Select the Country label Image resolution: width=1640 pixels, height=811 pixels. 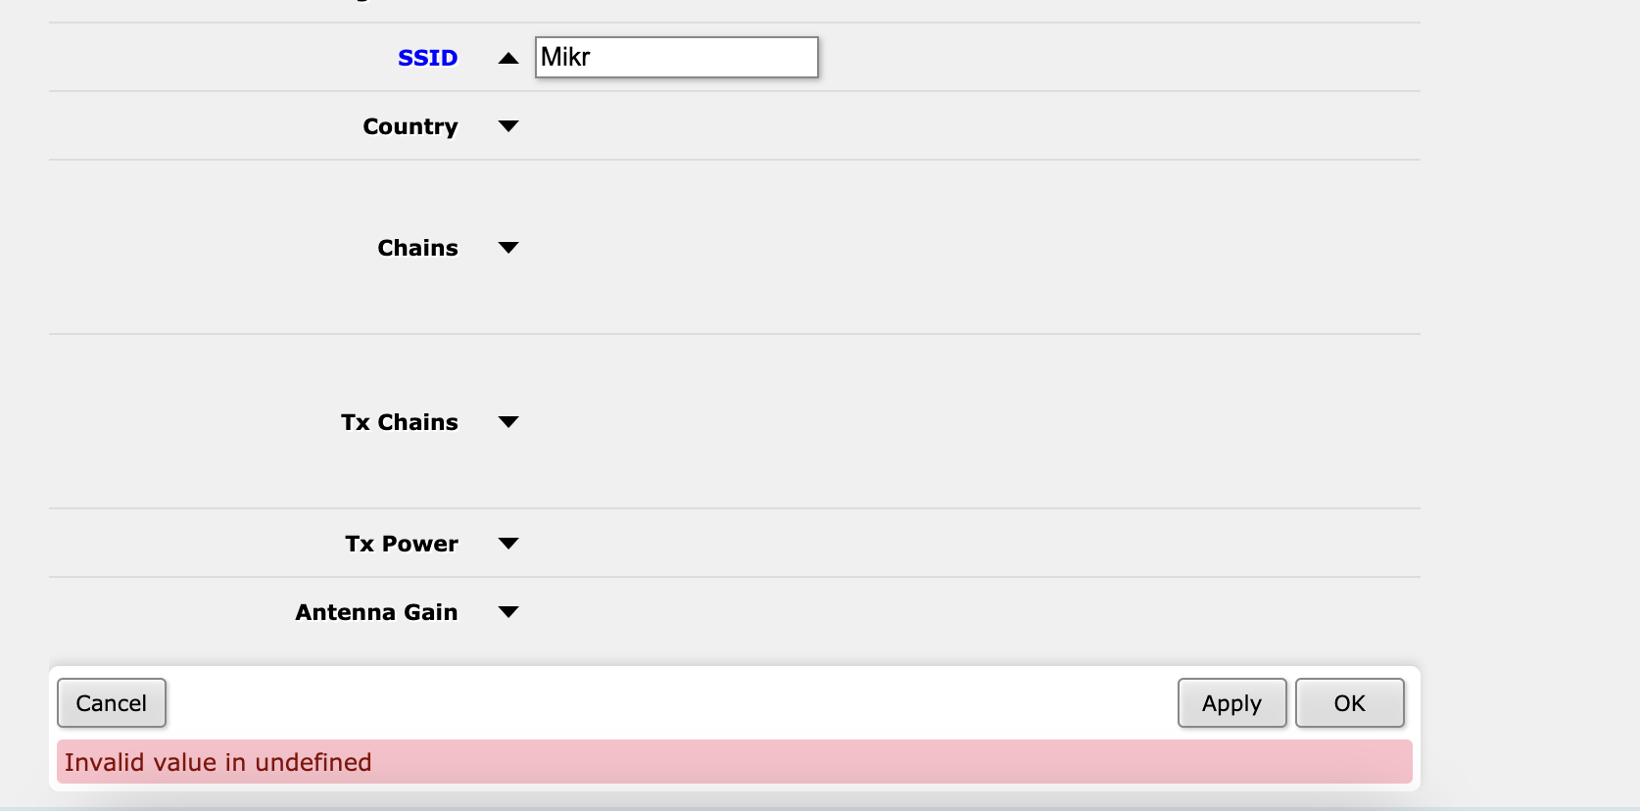coord(410,126)
